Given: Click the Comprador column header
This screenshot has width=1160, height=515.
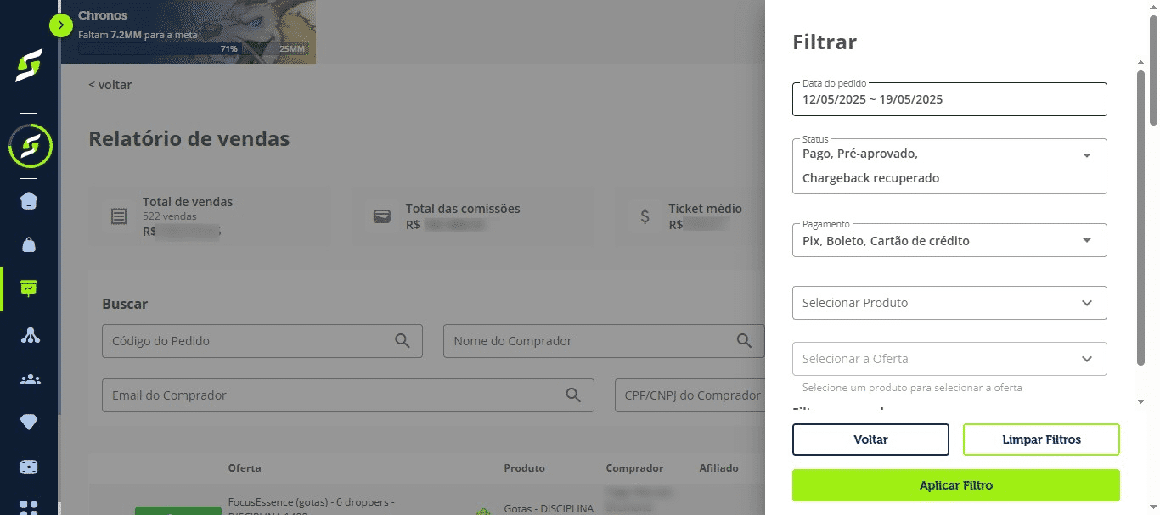Looking at the screenshot, I should tap(634, 468).
